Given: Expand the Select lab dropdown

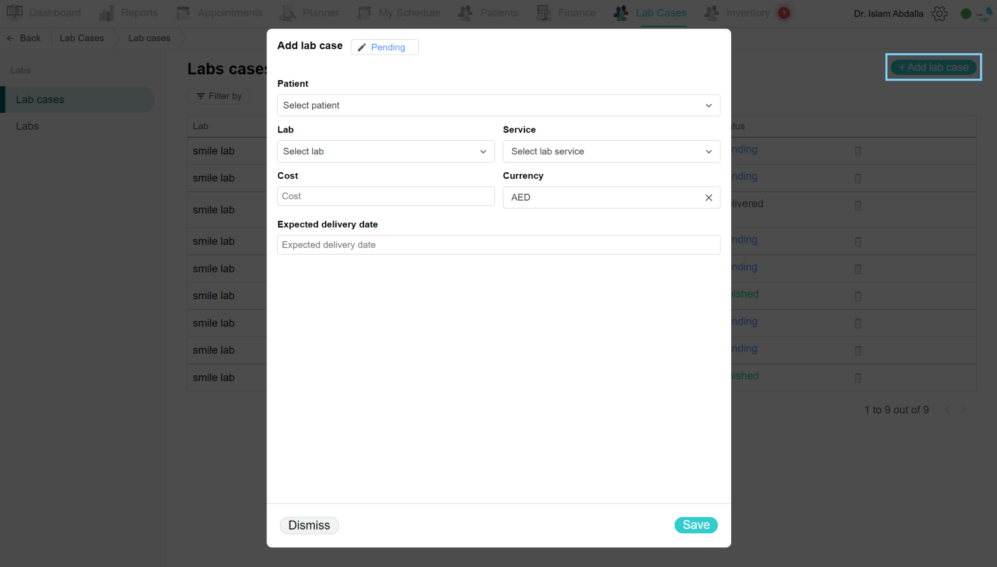Looking at the screenshot, I should [385, 151].
